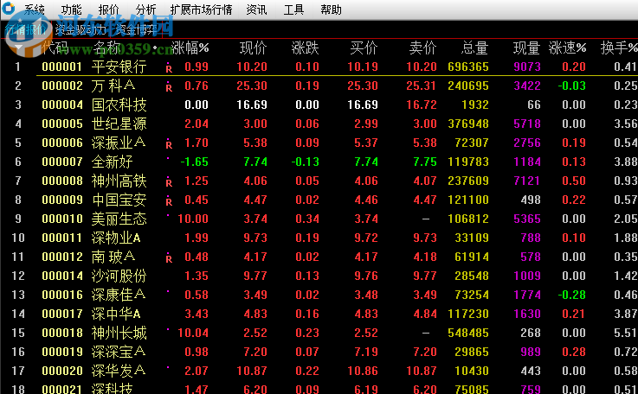Click the application logo icon

(8, 9)
